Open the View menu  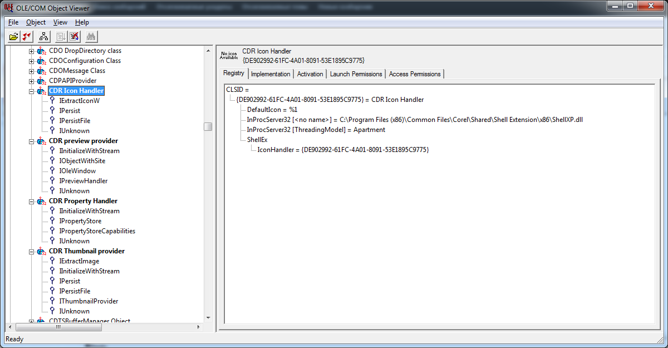[x=60, y=22]
